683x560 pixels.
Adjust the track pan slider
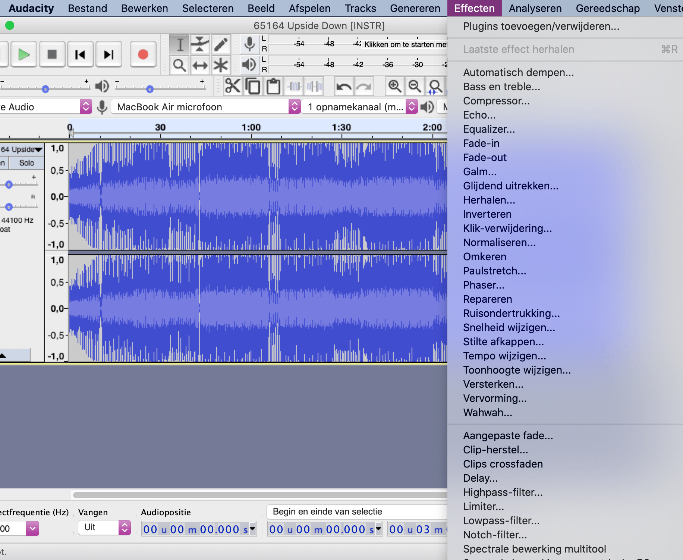9,207
